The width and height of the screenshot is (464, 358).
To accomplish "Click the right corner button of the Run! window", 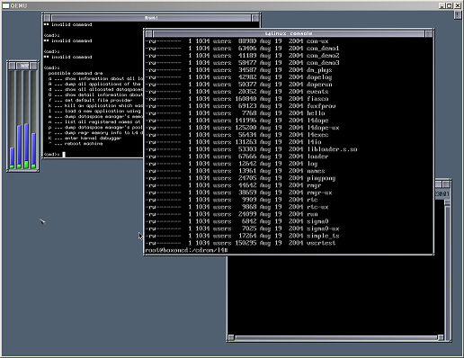I will (x=255, y=18).
